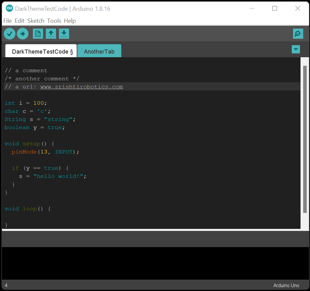Screen dimensions: 310x291
Task: Click the '// a comment' line
Action: click(26, 71)
